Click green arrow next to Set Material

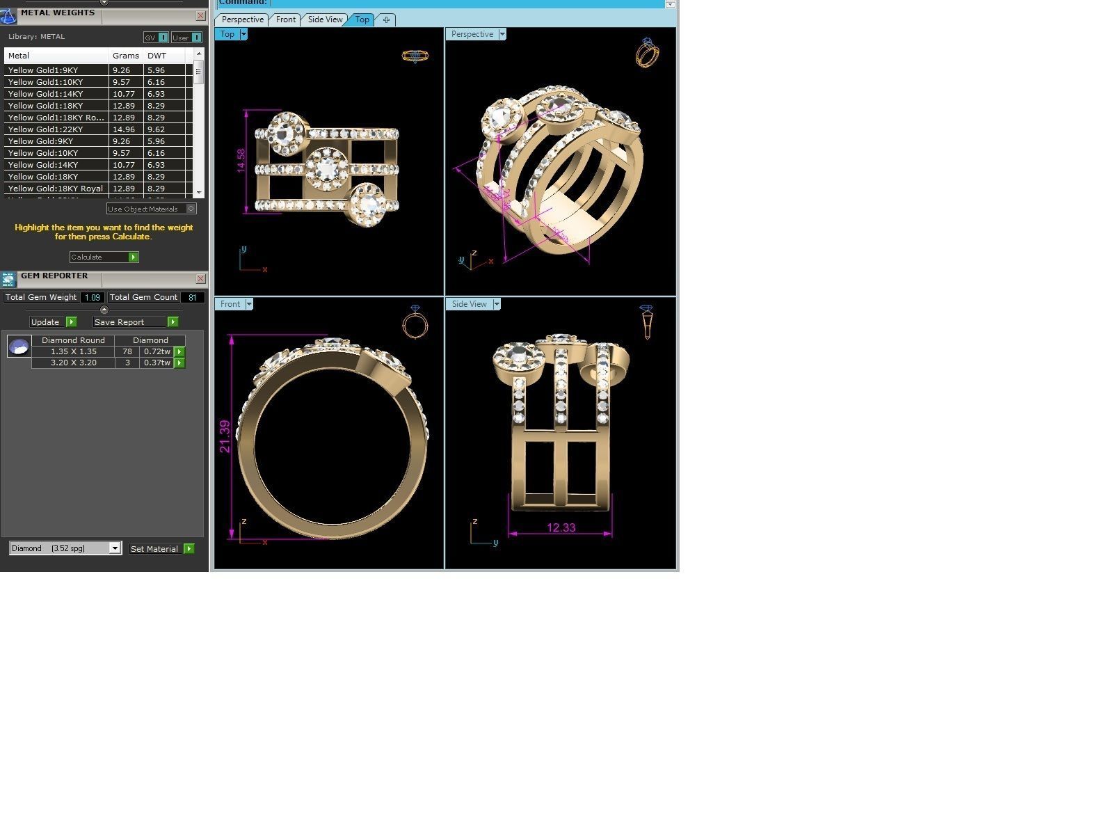189,549
